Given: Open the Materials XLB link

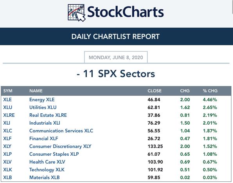Looking at the screenshot, I should point(45,178).
